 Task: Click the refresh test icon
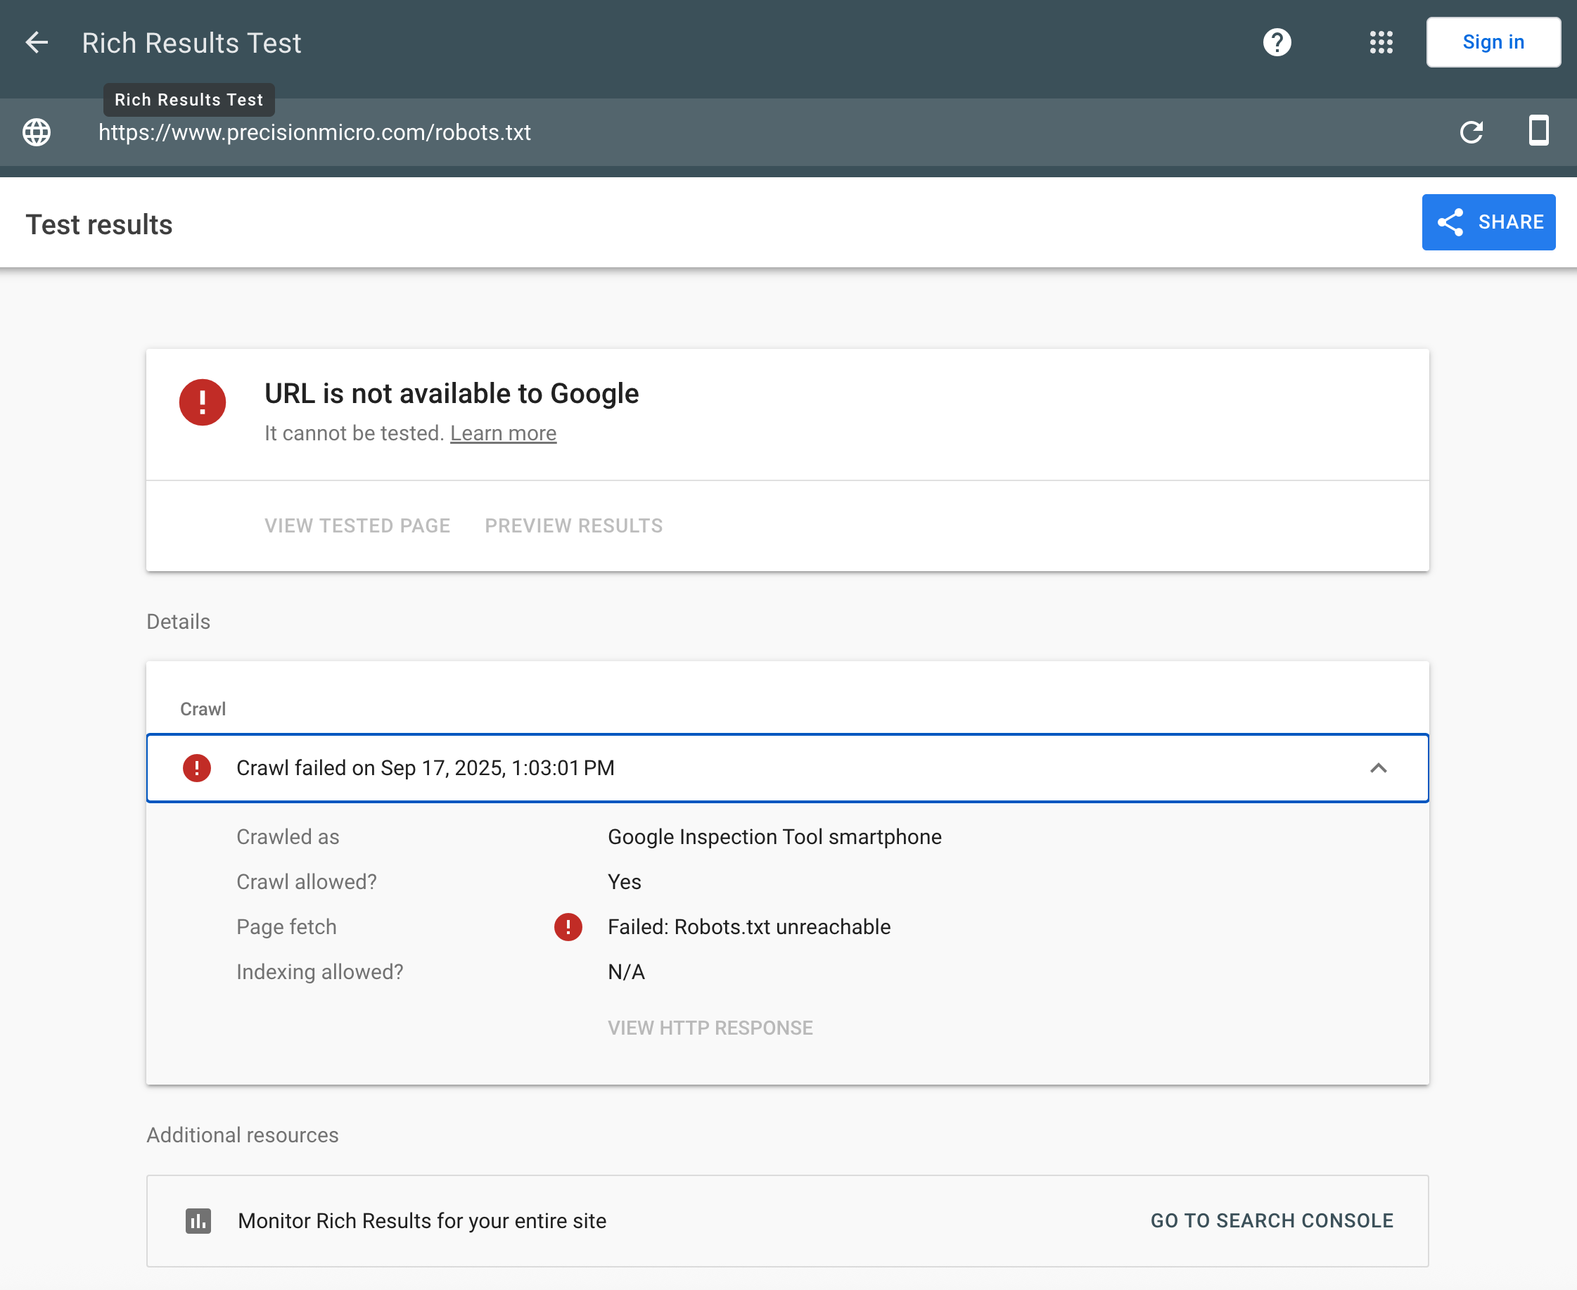tap(1471, 132)
